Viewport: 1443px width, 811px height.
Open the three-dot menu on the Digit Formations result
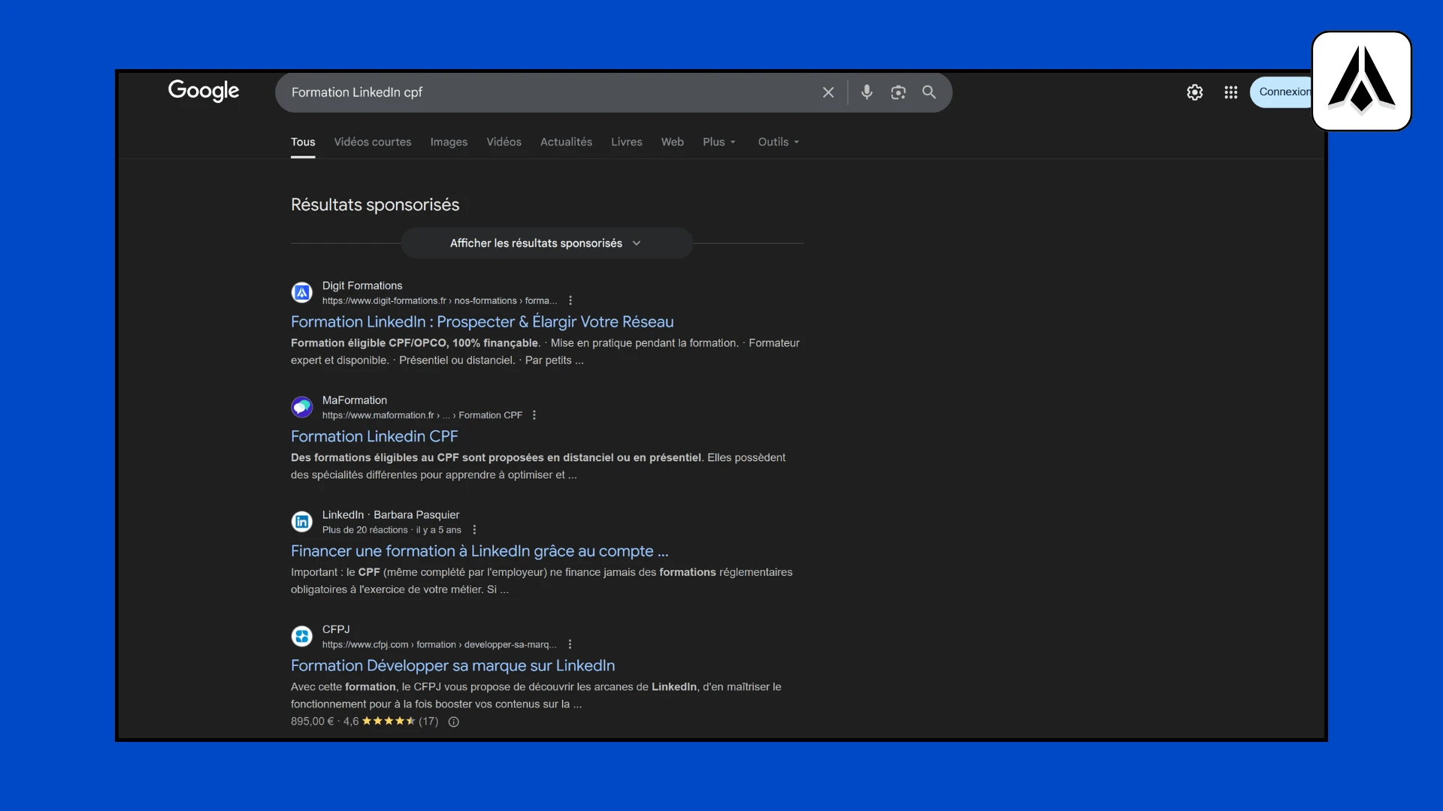[570, 300]
